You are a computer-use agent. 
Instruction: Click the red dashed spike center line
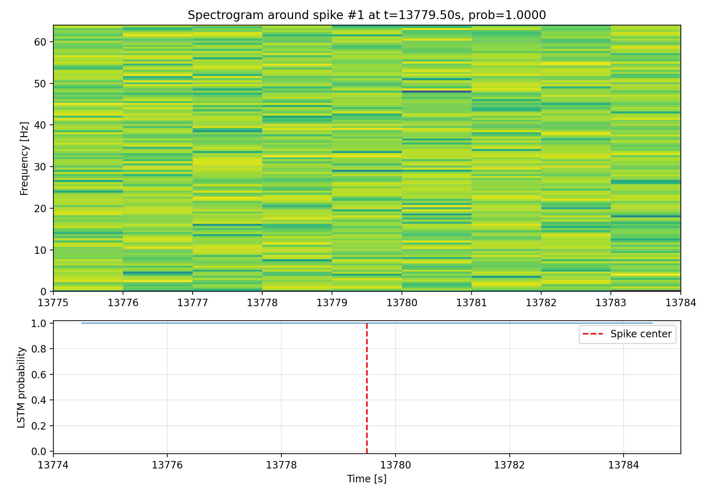point(367,389)
